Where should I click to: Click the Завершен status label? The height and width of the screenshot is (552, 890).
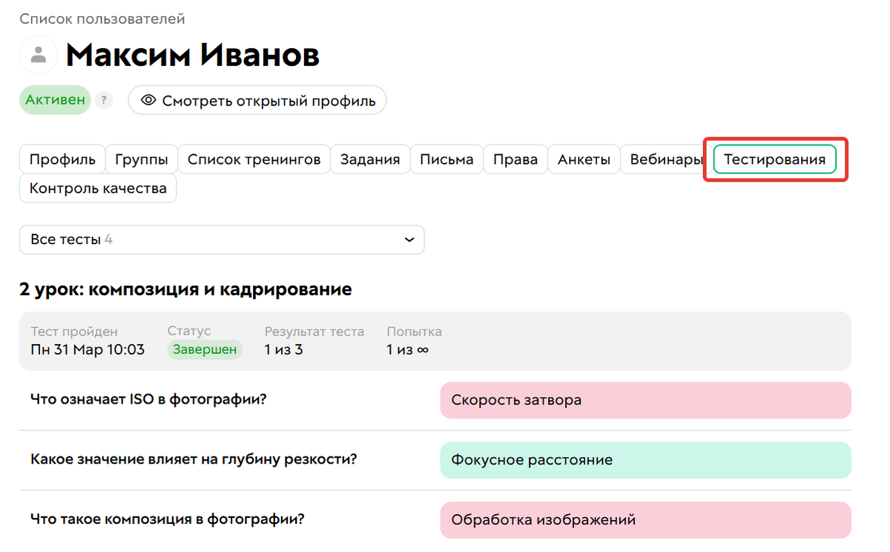point(204,349)
